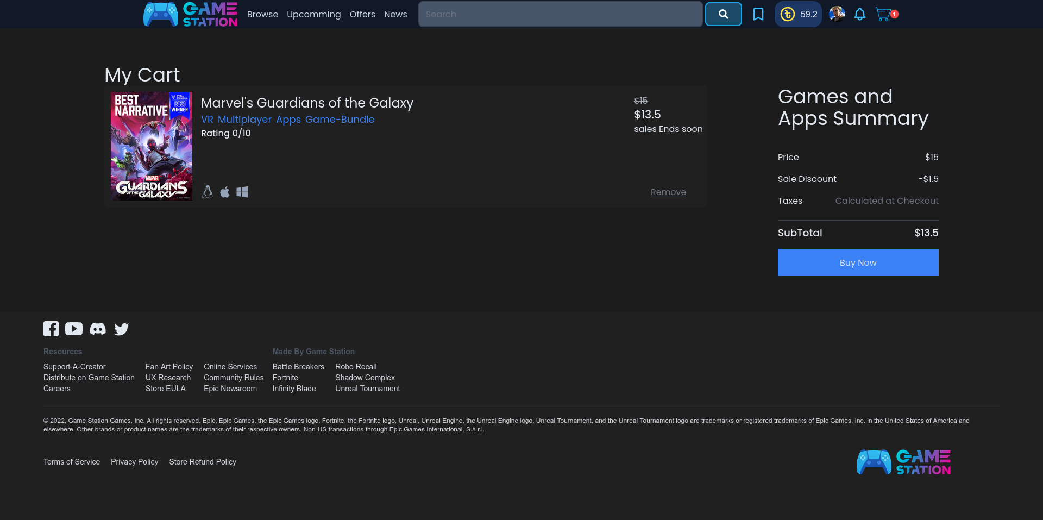Click the Apple platform icon
1043x520 pixels.
(225, 192)
